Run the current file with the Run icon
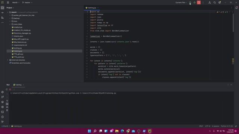 click(190, 3)
